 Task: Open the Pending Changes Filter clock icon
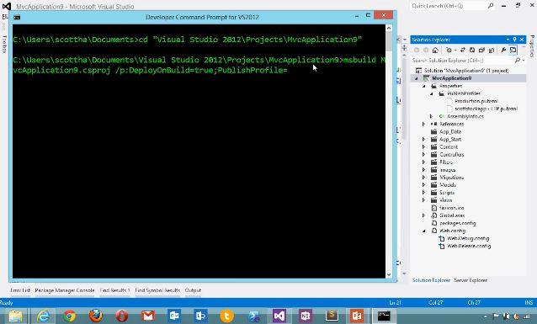tap(449, 50)
